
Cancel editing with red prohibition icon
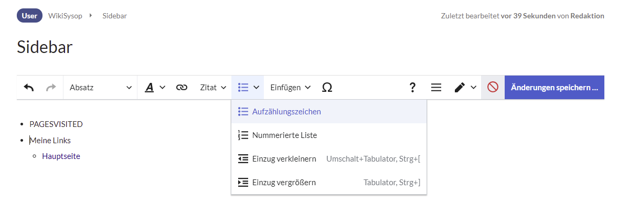493,87
